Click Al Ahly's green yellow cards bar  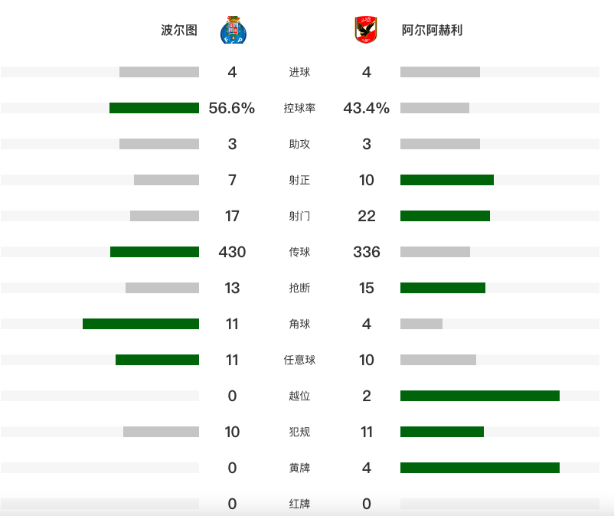[480, 468]
